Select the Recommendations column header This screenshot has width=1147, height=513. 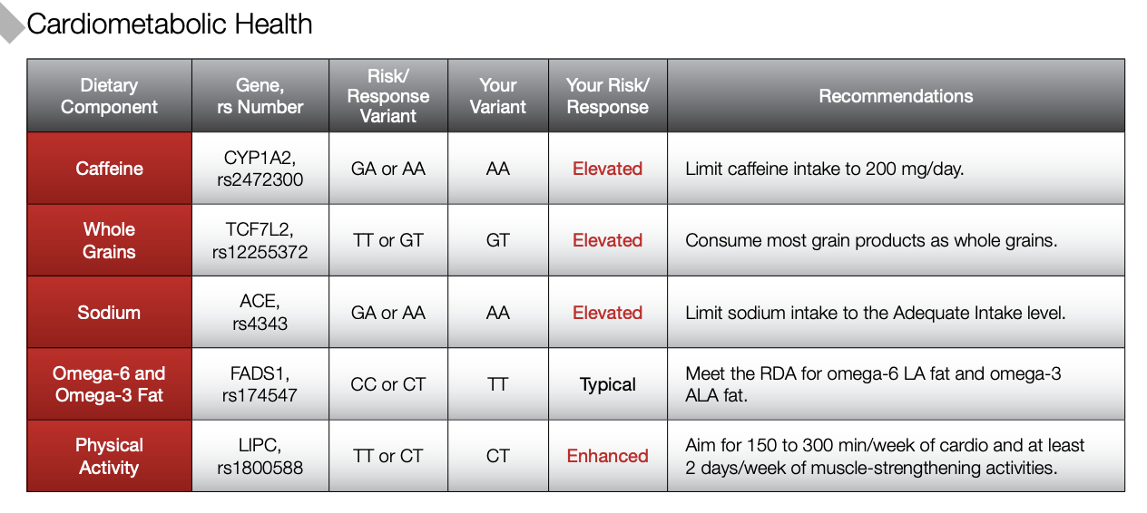896,96
